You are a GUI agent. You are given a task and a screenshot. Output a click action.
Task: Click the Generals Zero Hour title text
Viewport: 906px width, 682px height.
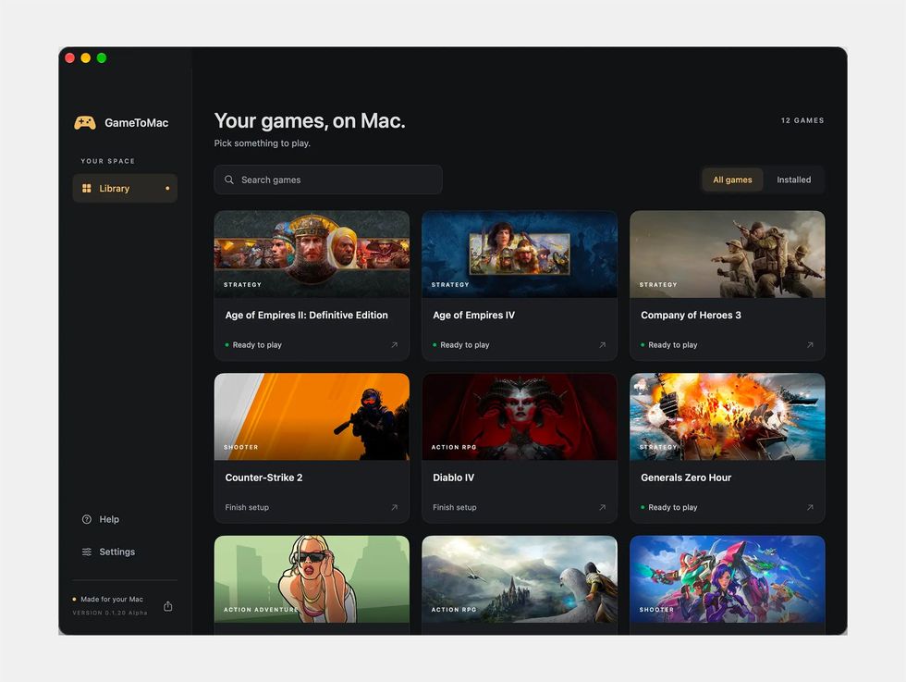point(686,477)
